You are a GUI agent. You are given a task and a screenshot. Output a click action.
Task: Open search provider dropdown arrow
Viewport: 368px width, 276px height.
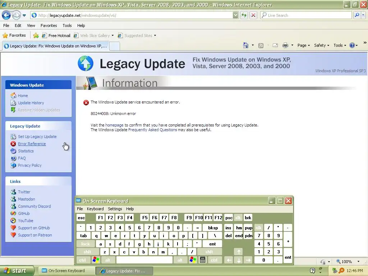(x=363, y=15)
